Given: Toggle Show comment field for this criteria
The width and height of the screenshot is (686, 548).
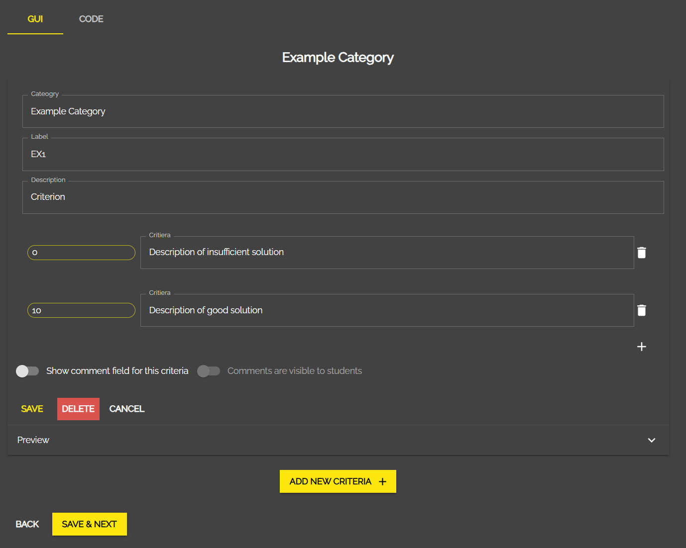Looking at the screenshot, I should [x=27, y=371].
